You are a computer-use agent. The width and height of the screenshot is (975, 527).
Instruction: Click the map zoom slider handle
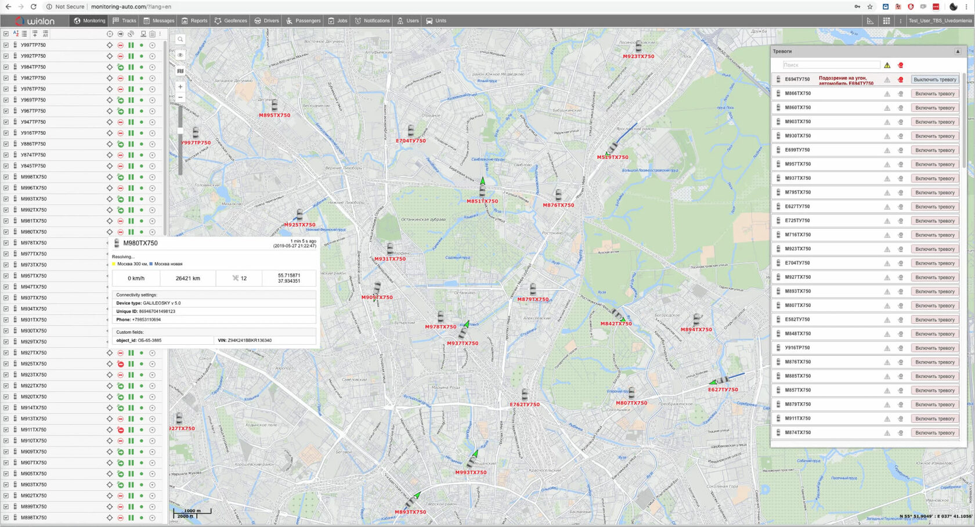click(180, 131)
